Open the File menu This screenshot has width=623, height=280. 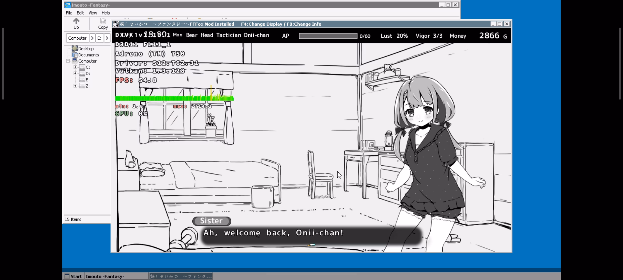click(x=69, y=13)
